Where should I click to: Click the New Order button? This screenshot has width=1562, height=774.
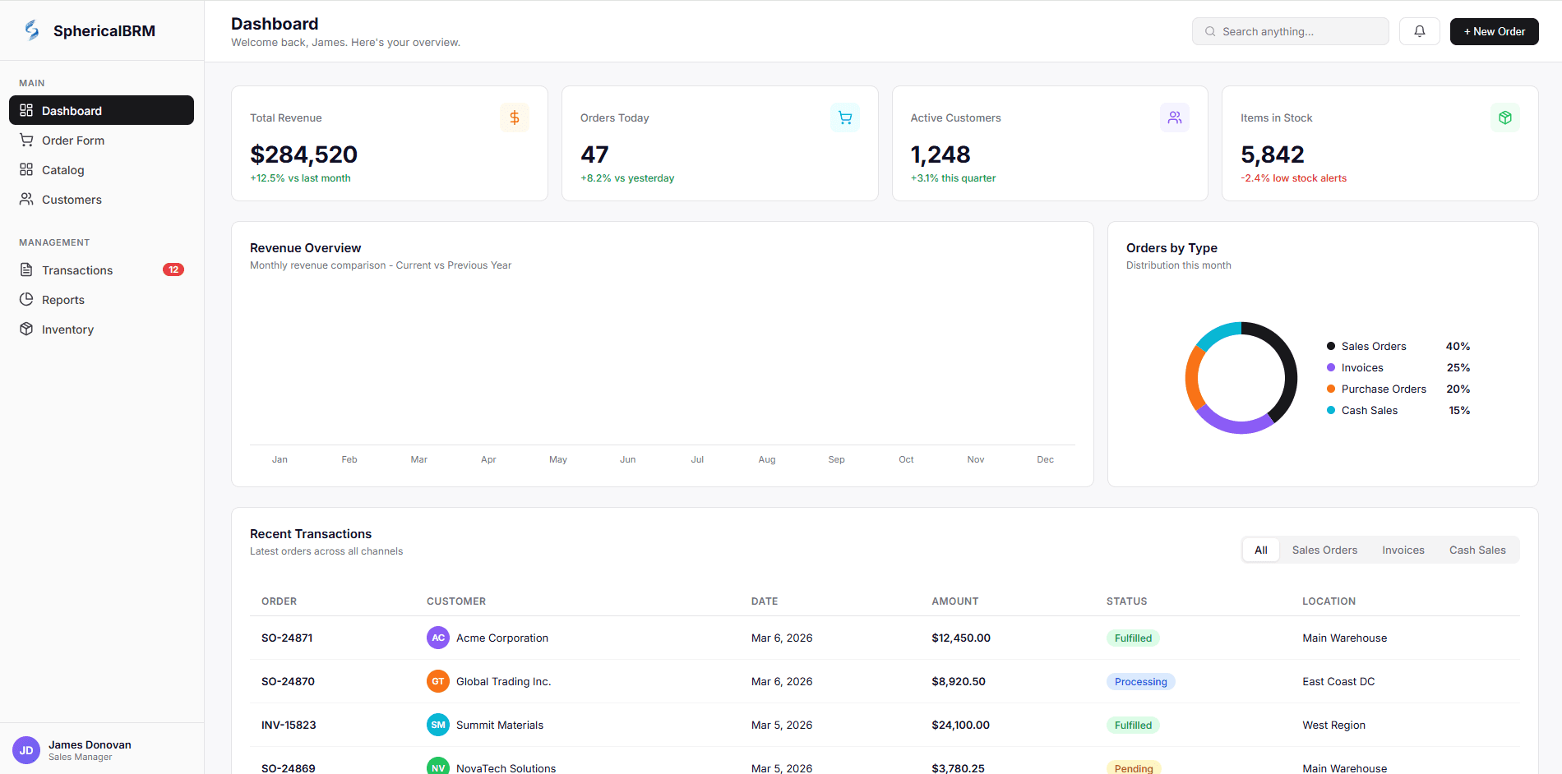(1494, 31)
